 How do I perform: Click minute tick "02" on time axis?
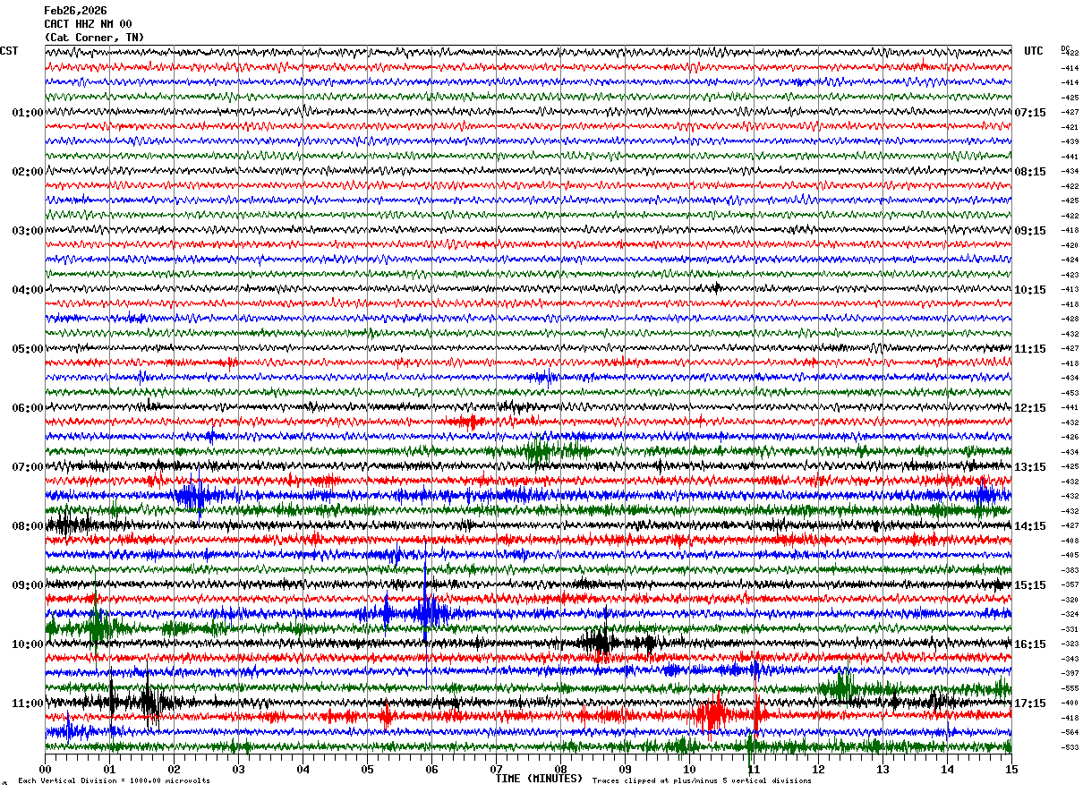click(x=174, y=769)
